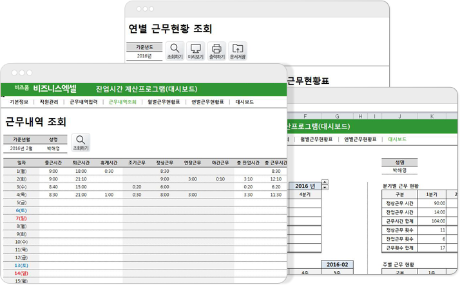Image resolution: width=460 pixels, height=285 pixels.
Task: Increase the 2016 년 year spinner
Action: click(x=325, y=182)
